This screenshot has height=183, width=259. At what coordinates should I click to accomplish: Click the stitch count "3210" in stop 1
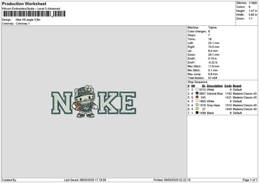202,90
